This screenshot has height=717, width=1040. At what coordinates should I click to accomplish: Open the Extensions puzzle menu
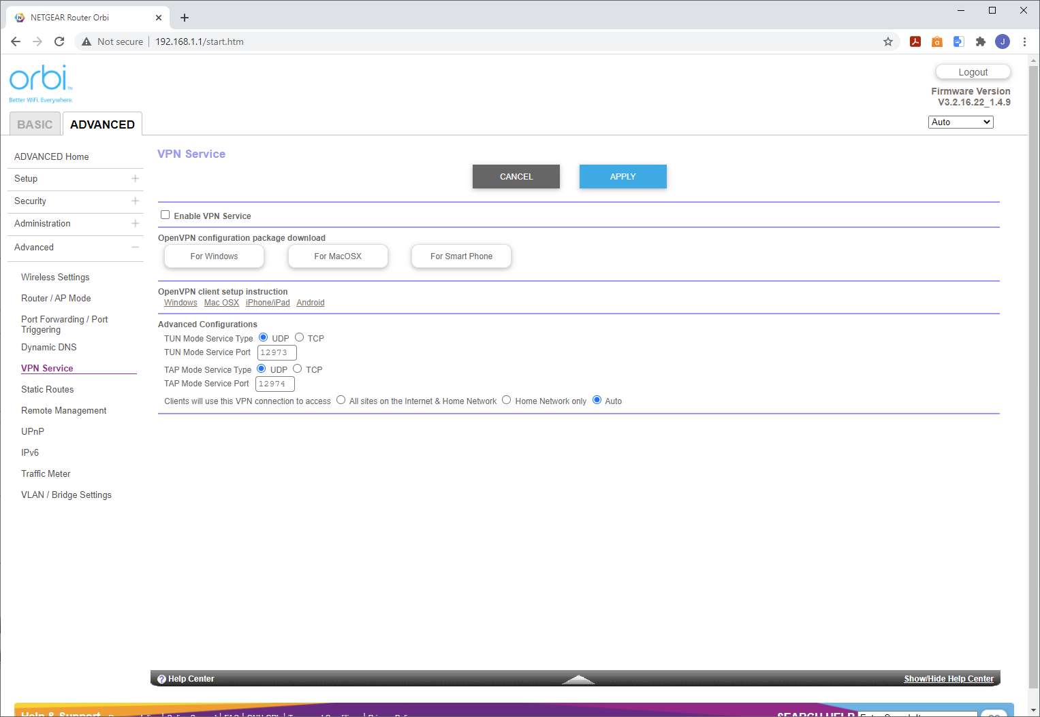981,41
